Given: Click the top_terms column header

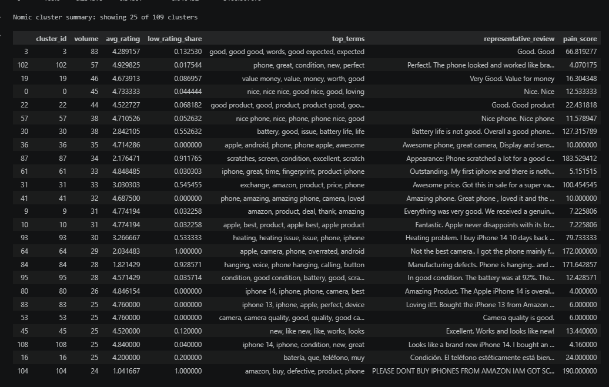Looking at the screenshot, I should click(x=348, y=39).
